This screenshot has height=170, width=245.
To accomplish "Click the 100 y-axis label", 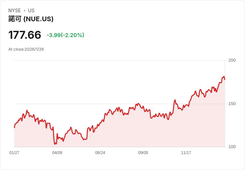I will (232, 147).
